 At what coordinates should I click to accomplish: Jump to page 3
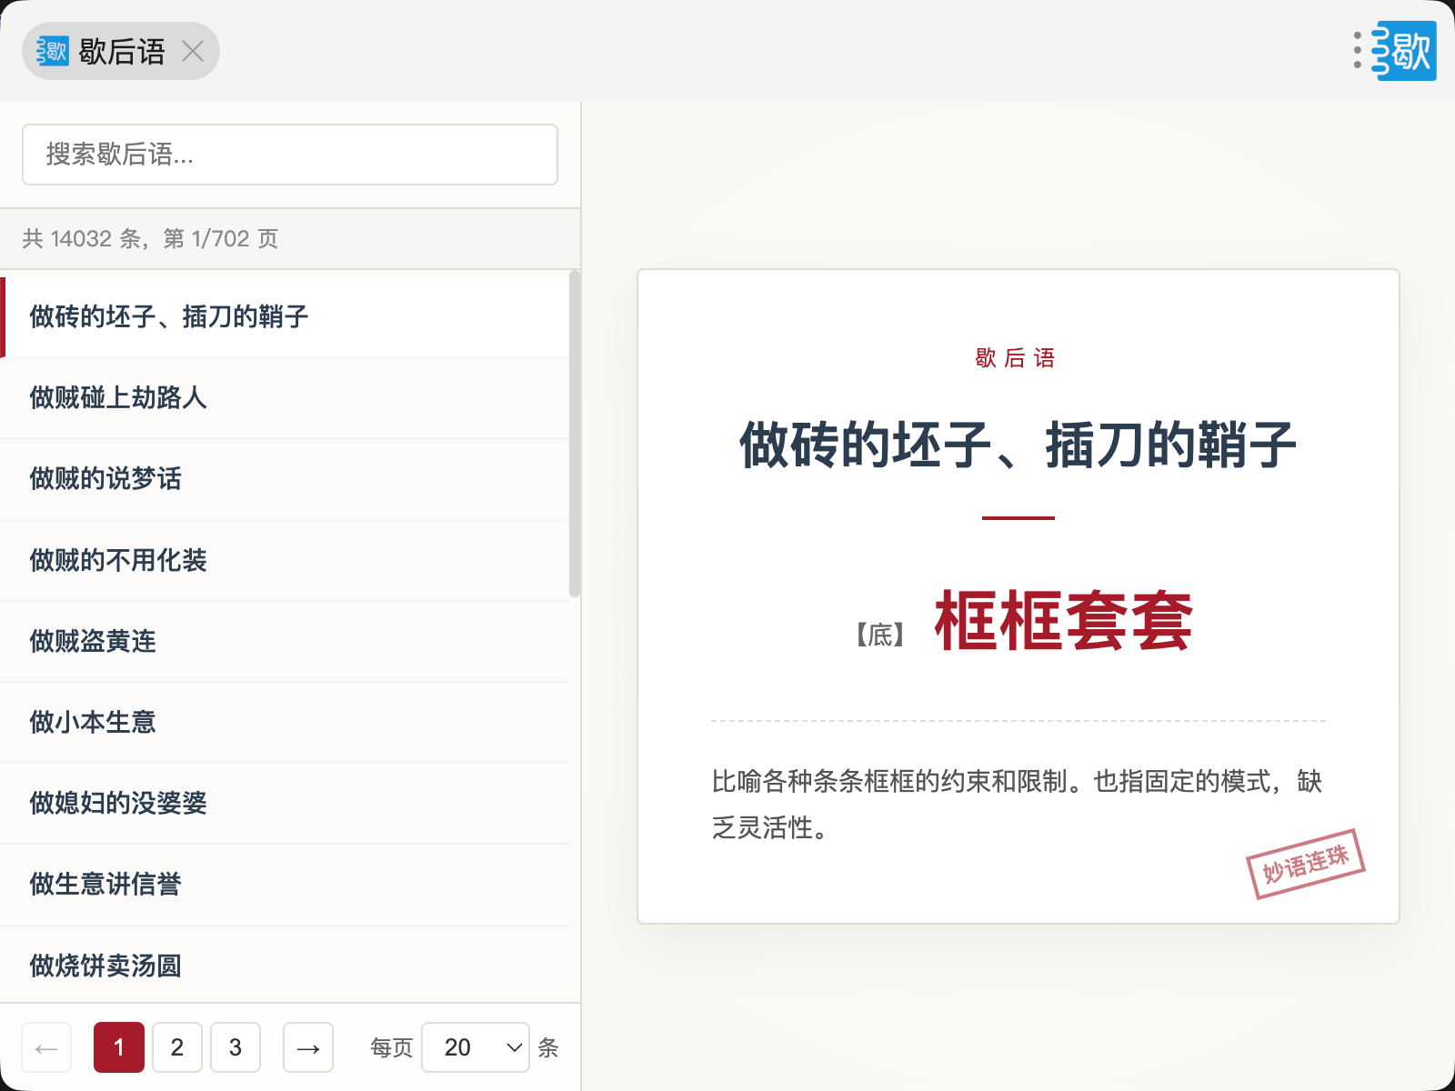pos(236,1047)
